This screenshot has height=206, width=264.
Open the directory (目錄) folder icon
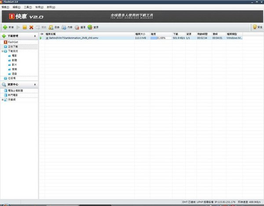[51, 27]
